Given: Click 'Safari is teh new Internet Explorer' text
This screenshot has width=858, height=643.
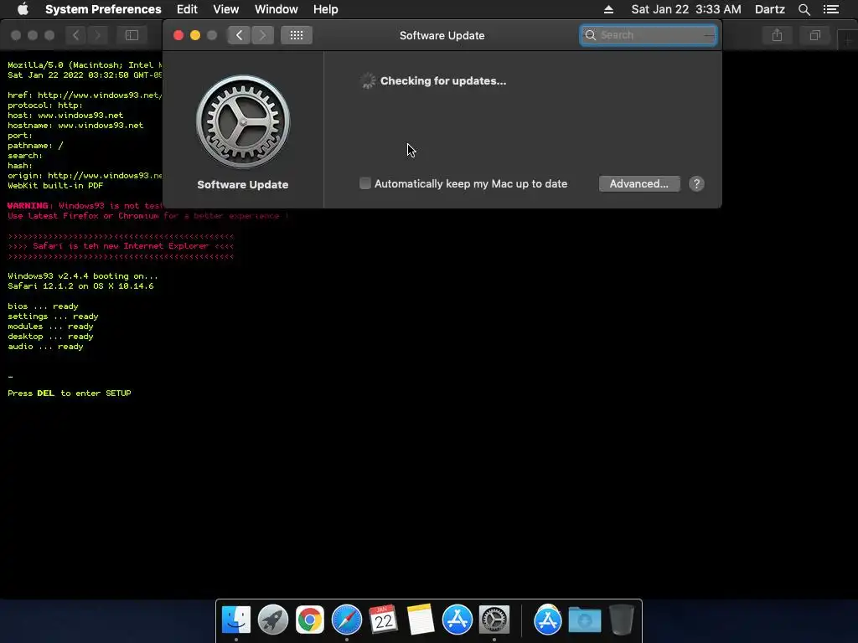Looking at the screenshot, I should (121, 246).
